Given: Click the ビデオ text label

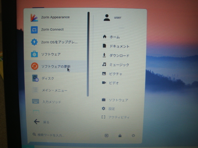Looking at the screenshot, I should [114, 83].
